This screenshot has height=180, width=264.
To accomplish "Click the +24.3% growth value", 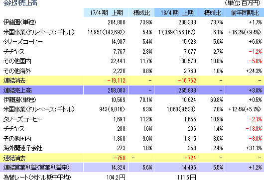I will click(x=254, y=71).
